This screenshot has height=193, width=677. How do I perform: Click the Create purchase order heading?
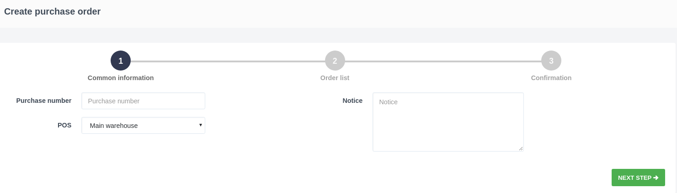[53, 11]
